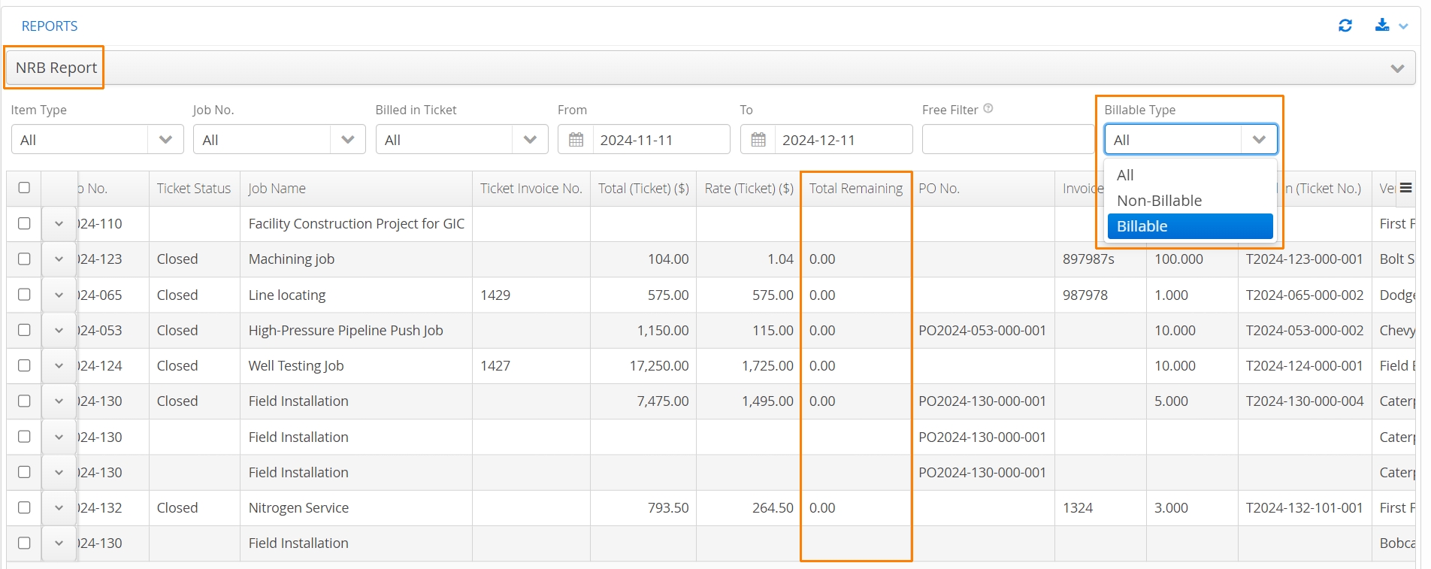The width and height of the screenshot is (1431, 569).
Task: Choose Non-Billable in Billable Type list
Action: (1190, 201)
